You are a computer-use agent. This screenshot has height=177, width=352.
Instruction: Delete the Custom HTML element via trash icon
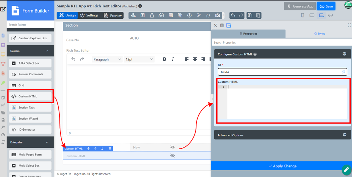110,148
